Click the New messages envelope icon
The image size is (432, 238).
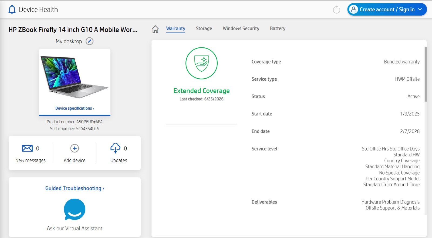pos(27,148)
